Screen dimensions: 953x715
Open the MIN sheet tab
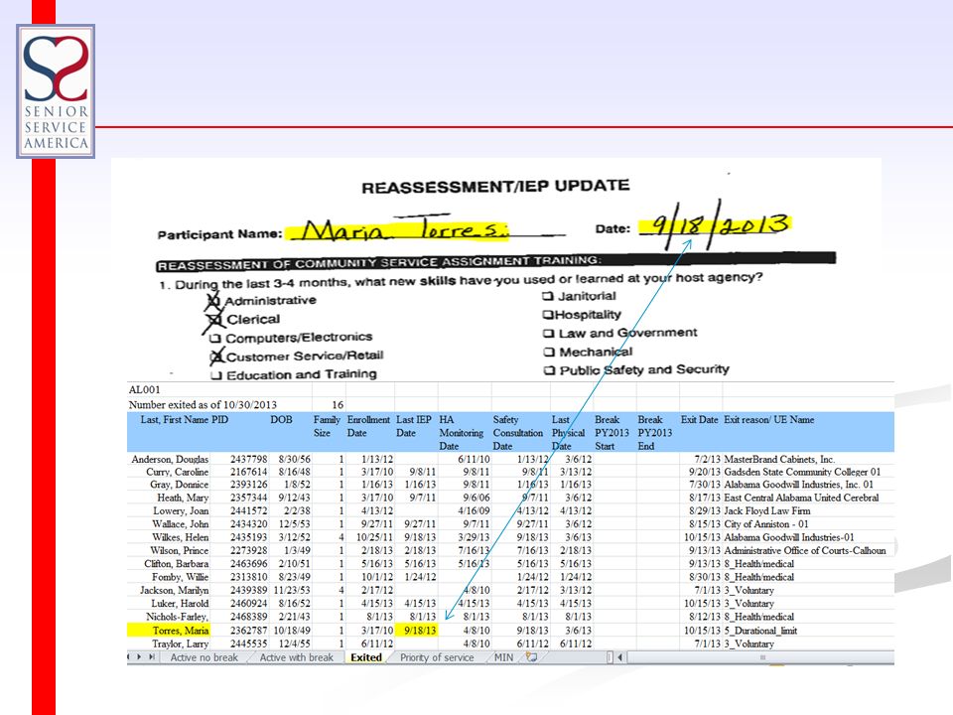503,657
